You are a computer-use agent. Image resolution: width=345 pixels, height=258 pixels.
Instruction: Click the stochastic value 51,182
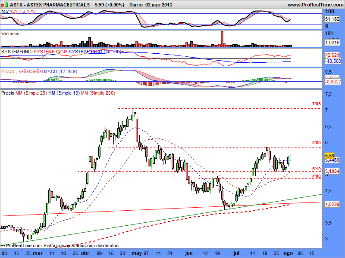(x=332, y=19)
